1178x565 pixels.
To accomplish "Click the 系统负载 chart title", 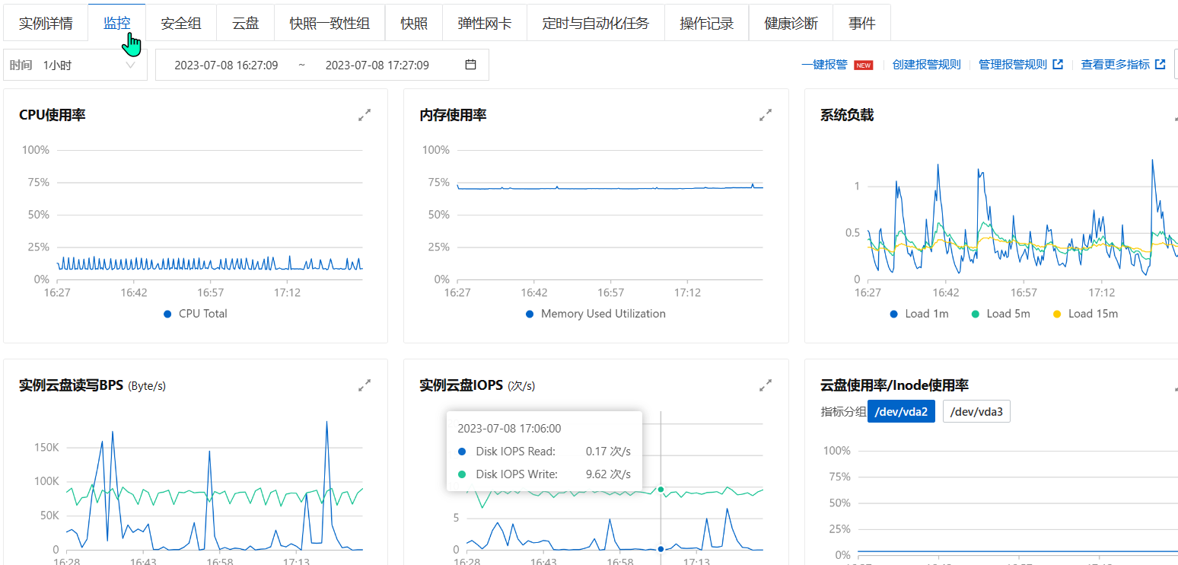I will pyautogui.click(x=847, y=115).
